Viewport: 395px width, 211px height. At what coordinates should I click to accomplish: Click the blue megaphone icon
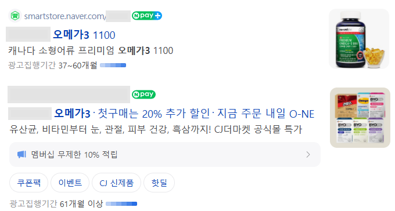(21, 154)
